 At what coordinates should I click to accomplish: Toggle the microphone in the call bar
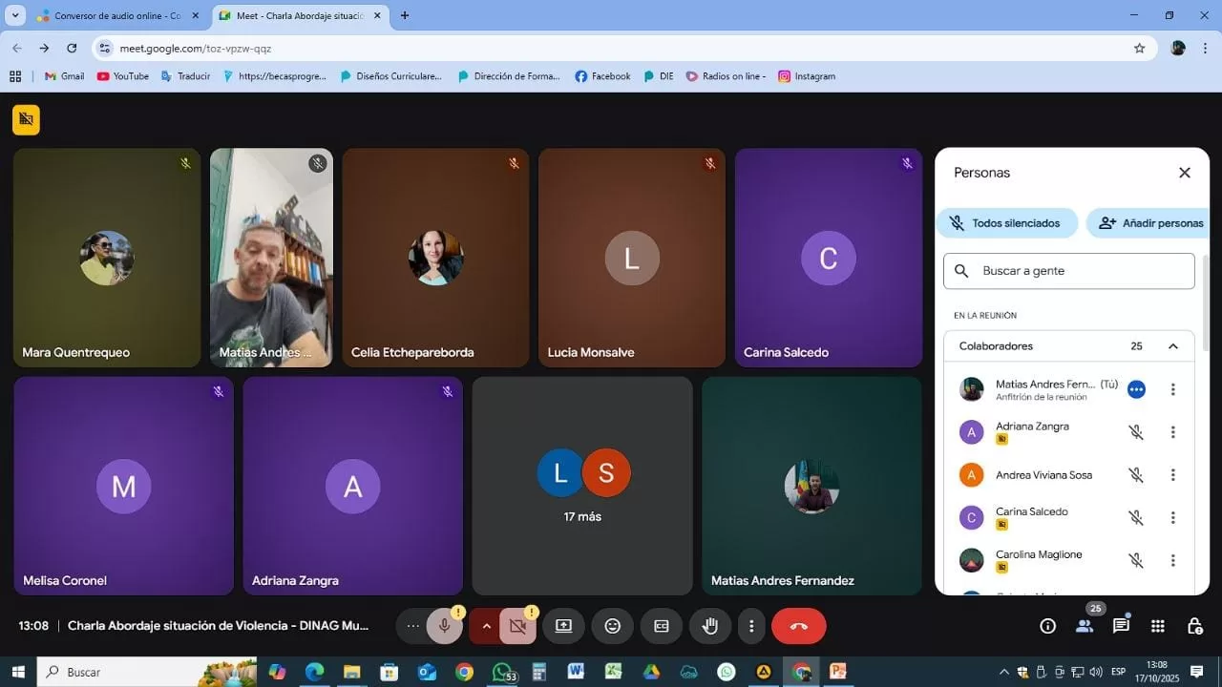pyautogui.click(x=444, y=626)
